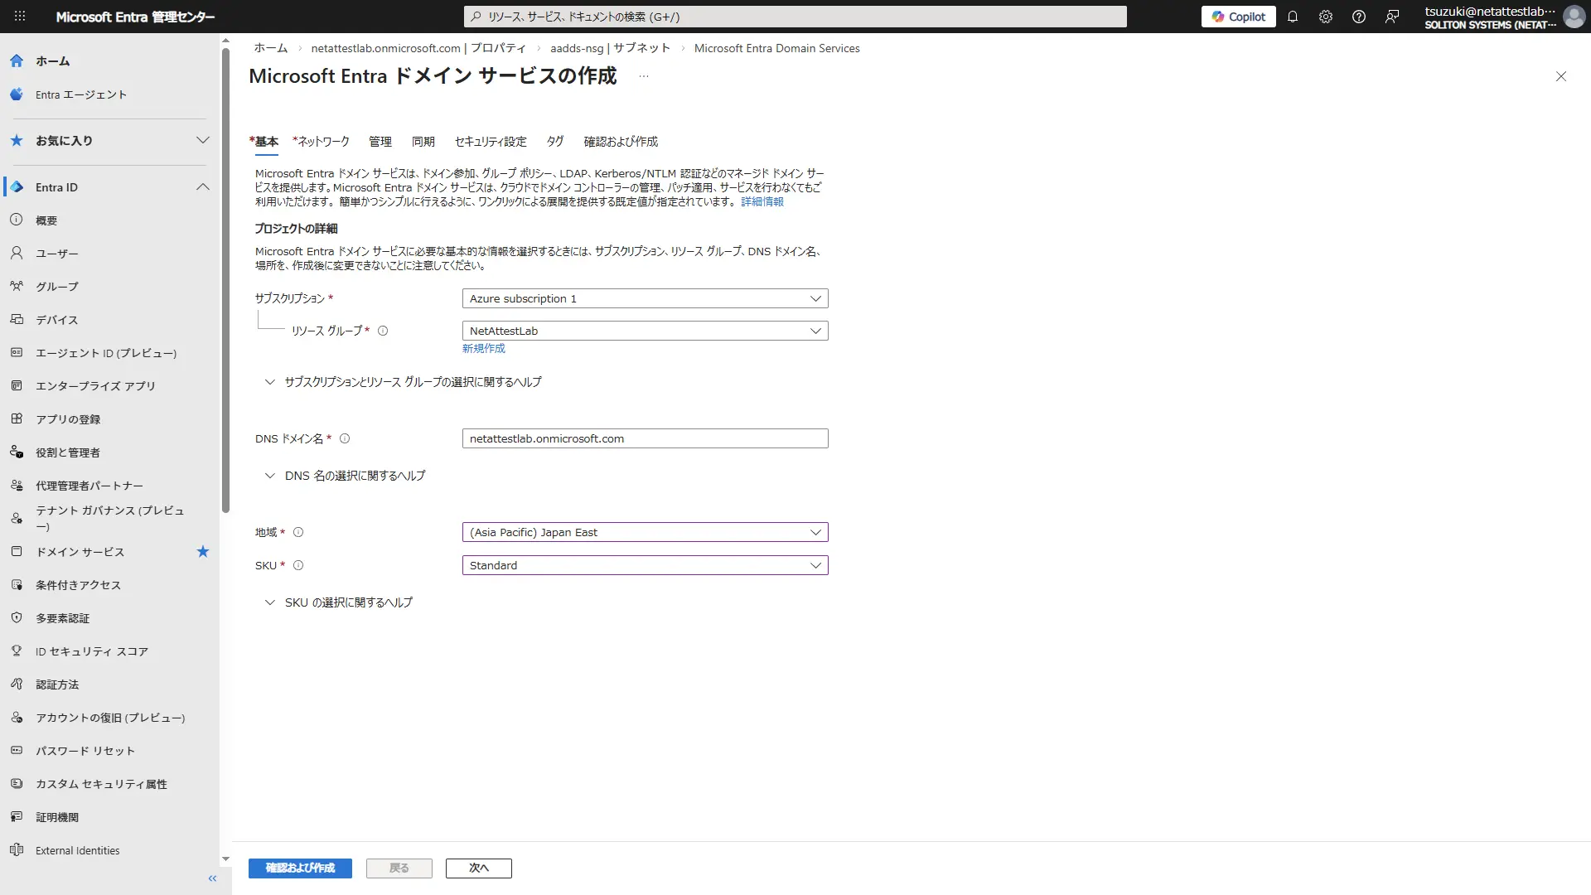The image size is (1591, 895).
Task: Open the settings gear in the header
Action: [1325, 17]
